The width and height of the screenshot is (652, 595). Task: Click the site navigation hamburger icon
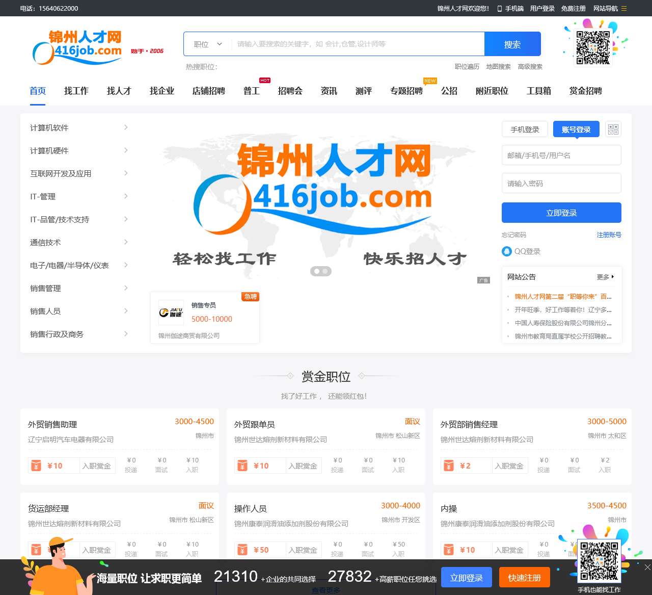[624, 8]
